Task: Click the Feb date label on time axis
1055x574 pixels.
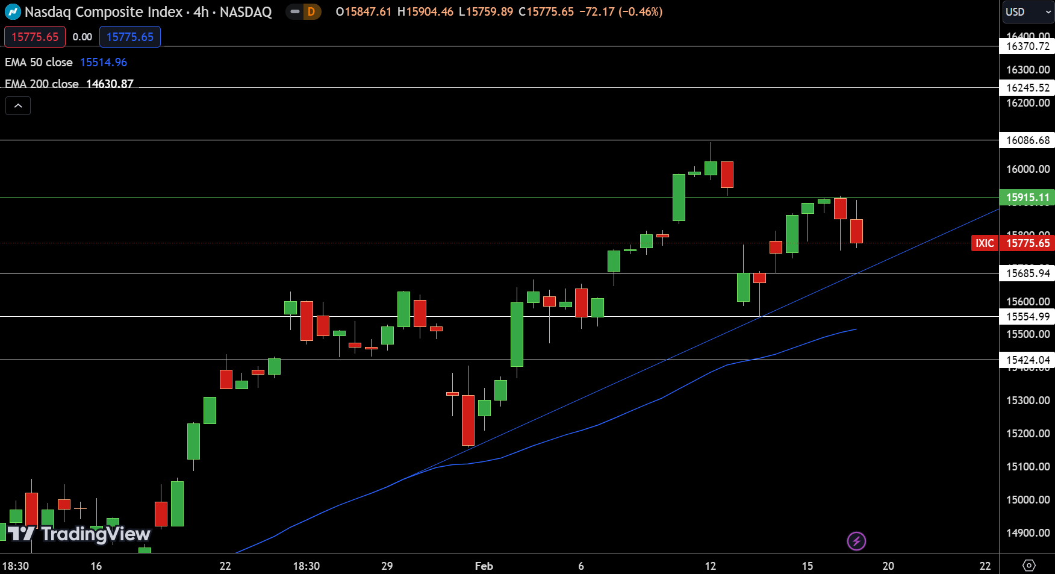Action: tap(484, 566)
